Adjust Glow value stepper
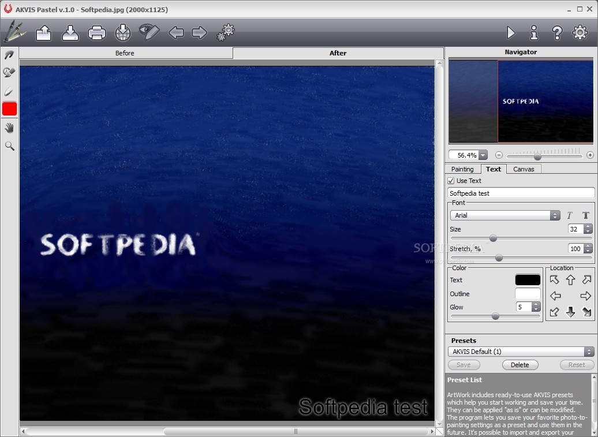The image size is (598, 437). pyautogui.click(x=536, y=307)
